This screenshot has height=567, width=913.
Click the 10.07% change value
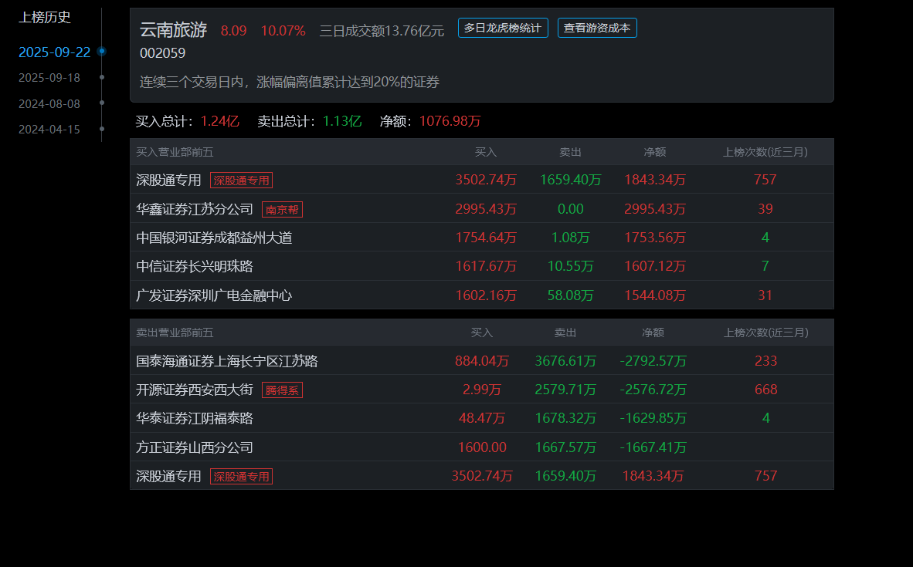(x=283, y=31)
